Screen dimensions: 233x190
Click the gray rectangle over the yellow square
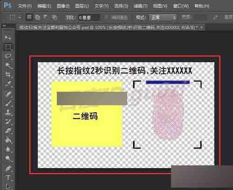coord(92,98)
